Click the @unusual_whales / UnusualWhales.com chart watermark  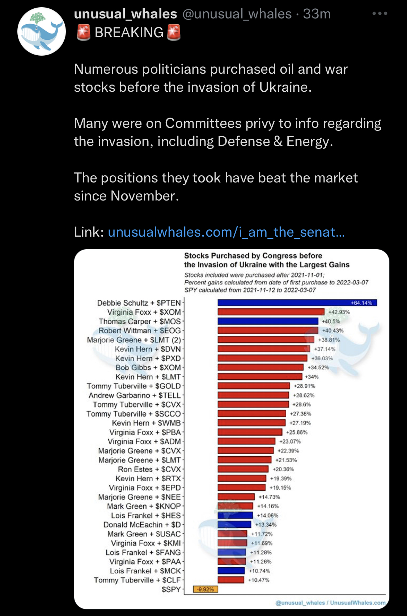click(330, 603)
